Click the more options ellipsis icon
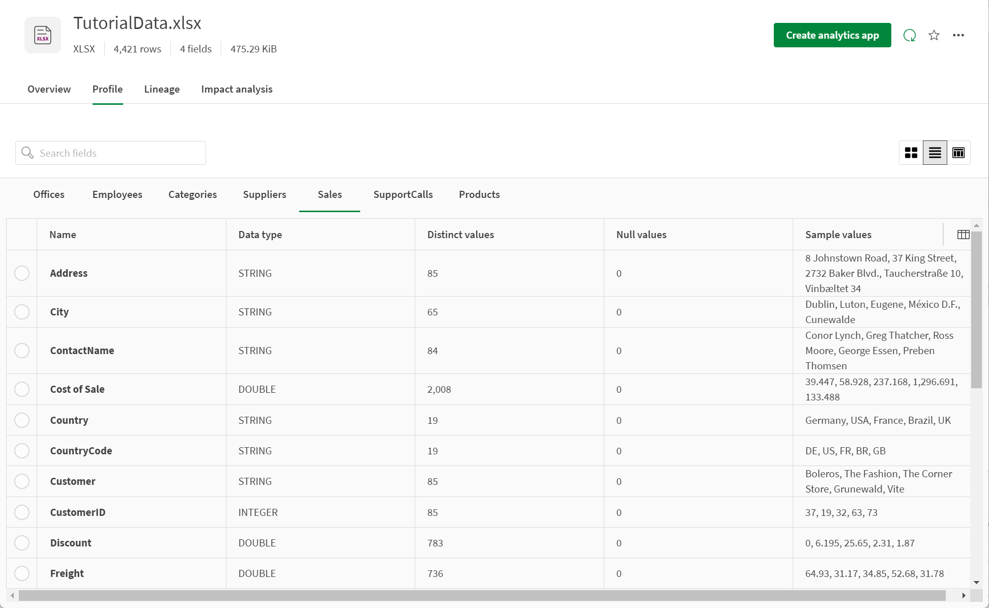Viewport: 989px width, 608px height. pyautogui.click(x=958, y=35)
